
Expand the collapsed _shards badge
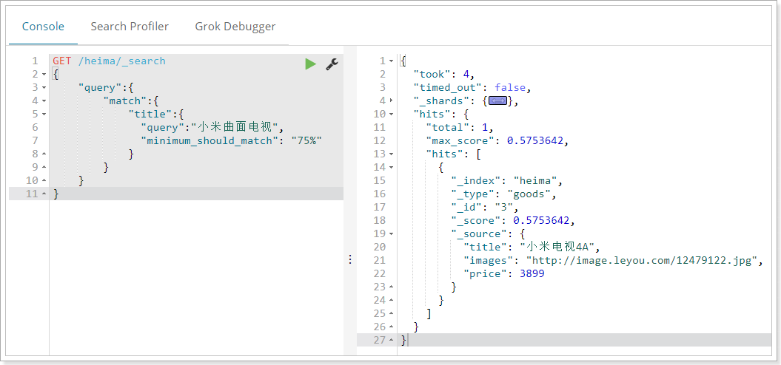(498, 100)
